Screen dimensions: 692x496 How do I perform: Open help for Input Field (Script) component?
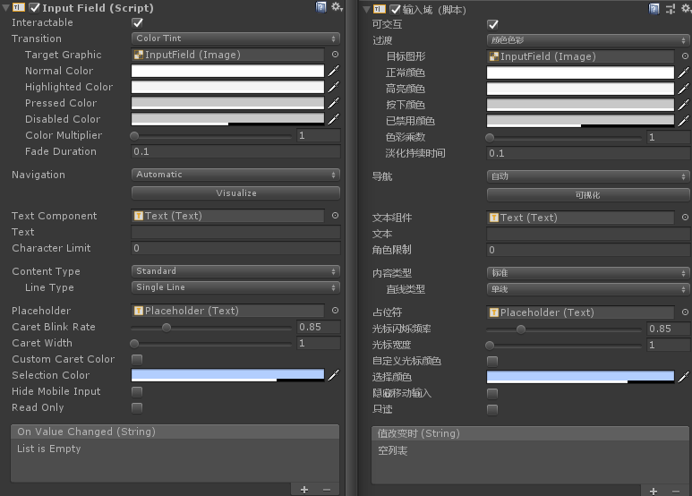pyautogui.click(x=320, y=7)
